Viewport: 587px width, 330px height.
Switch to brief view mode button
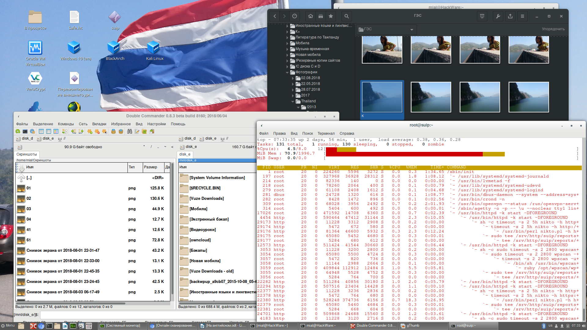pos(41,131)
